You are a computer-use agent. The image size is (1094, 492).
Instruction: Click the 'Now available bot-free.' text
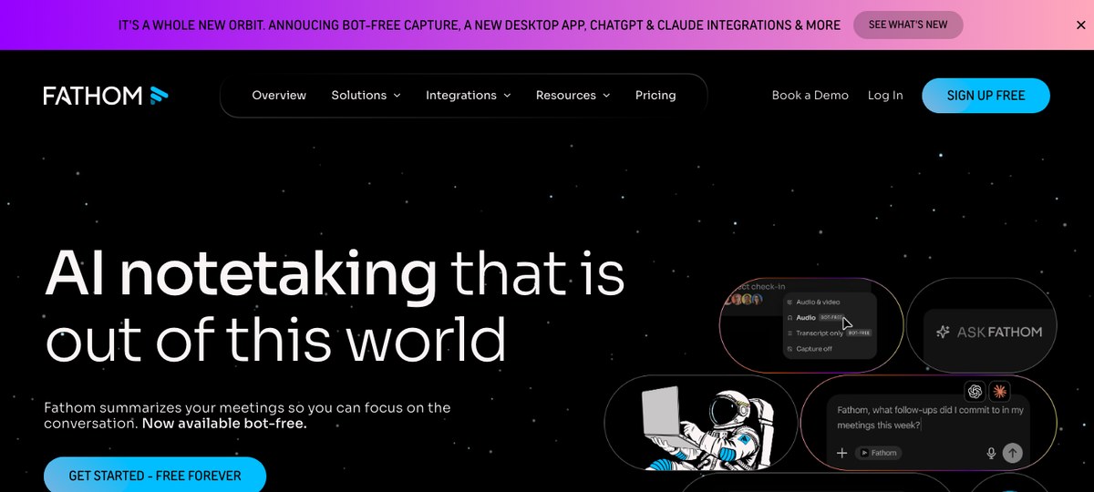pyautogui.click(x=224, y=424)
